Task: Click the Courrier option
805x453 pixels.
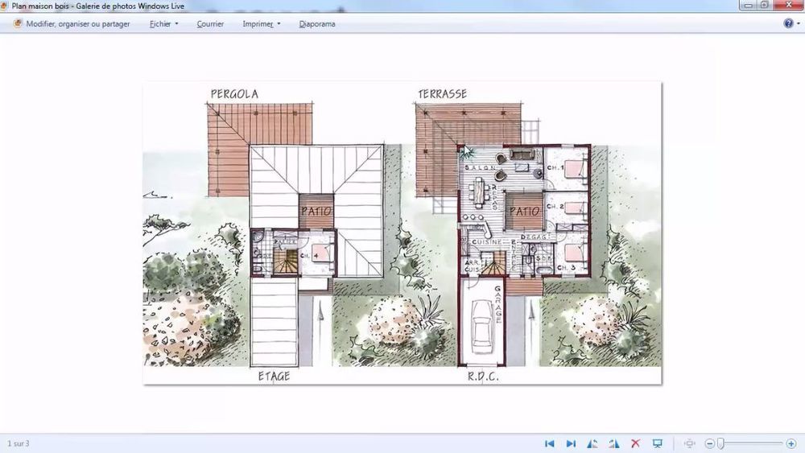Action: click(x=210, y=23)
